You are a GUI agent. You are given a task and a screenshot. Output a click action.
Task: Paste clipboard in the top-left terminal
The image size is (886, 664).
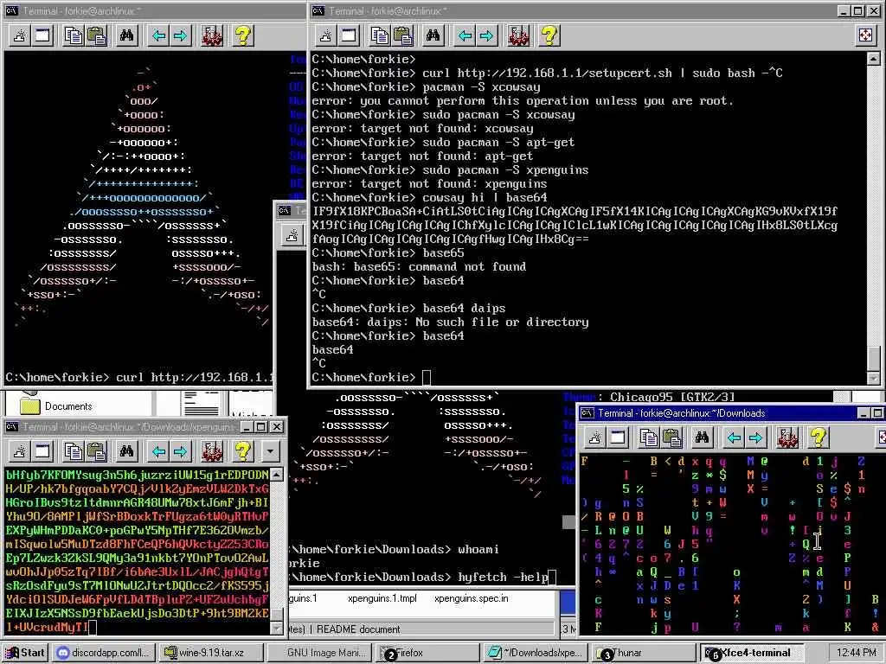(x=97, y=36)
